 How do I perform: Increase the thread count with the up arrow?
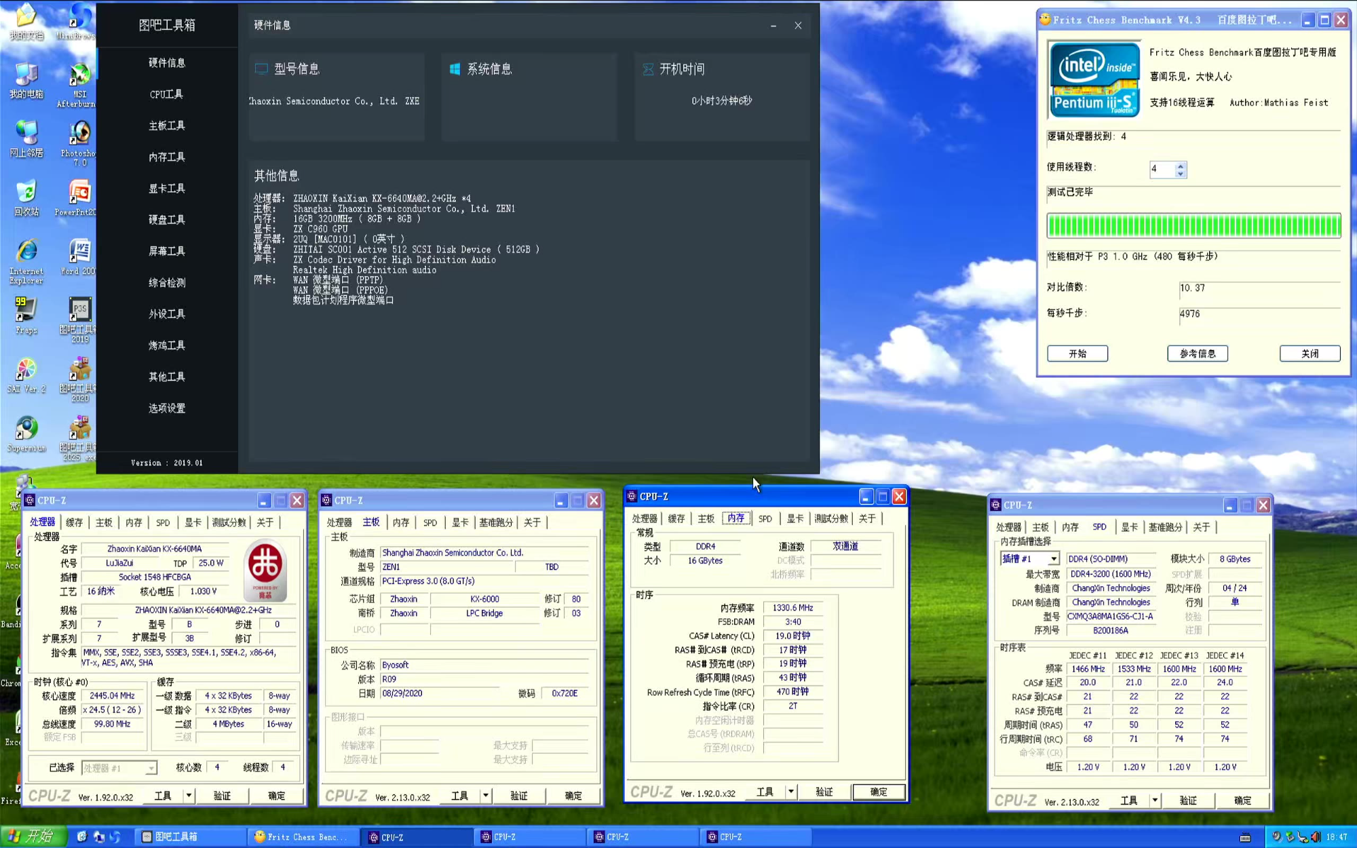coord(1181,165)
